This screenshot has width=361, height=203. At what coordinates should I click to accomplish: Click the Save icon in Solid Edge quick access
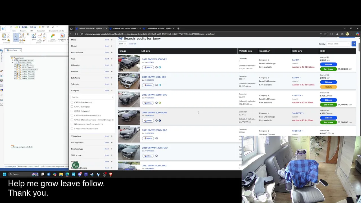[23, 27]
